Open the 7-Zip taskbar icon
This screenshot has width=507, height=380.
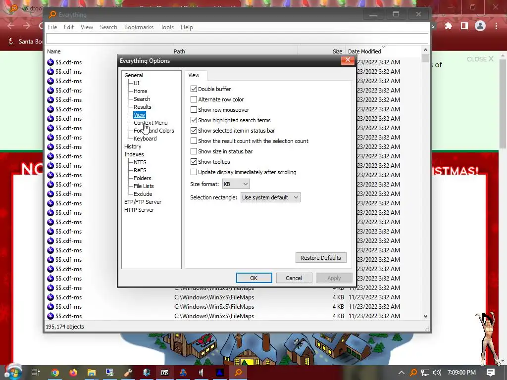165,373
